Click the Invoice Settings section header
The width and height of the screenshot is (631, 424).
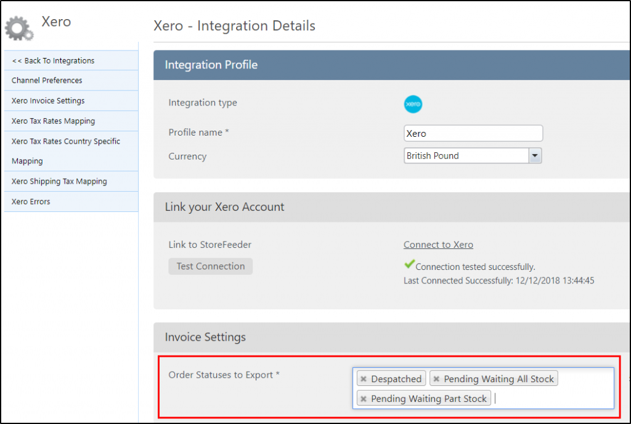[x=391, y=338]
